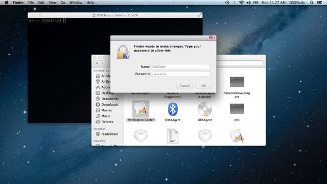Screen dimensions: 327x184
Task: Open the Edit menu
Action: (41, 3)
